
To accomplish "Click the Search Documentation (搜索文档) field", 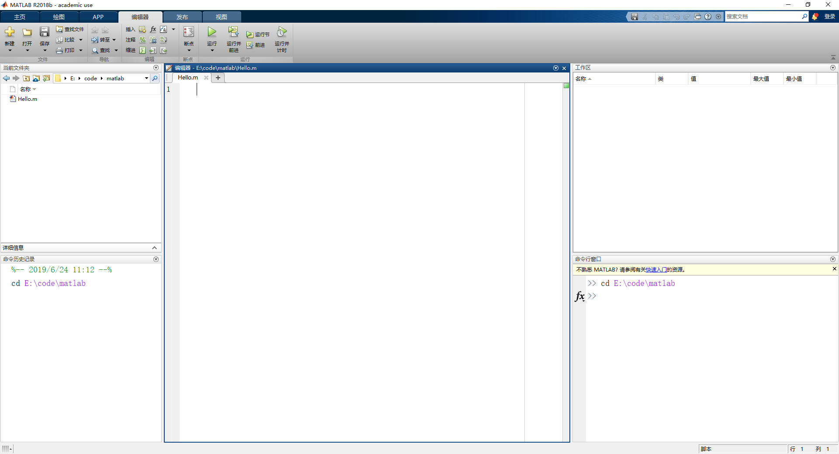I will (763, 17).
